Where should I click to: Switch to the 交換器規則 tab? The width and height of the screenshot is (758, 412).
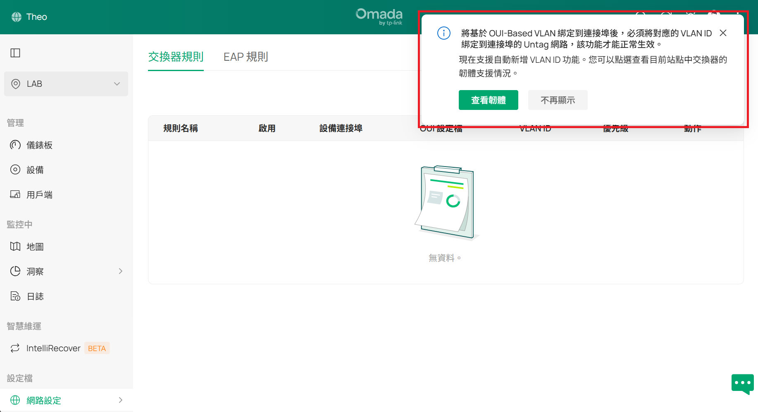click(176, 57)
